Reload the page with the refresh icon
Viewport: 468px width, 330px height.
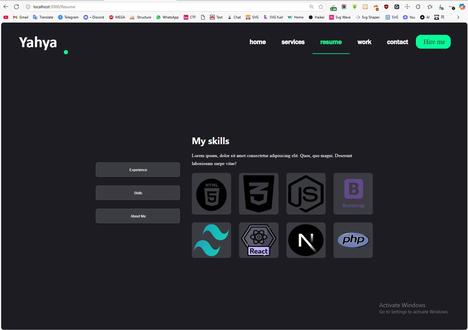pyautogui.click(x=16, y=6)
